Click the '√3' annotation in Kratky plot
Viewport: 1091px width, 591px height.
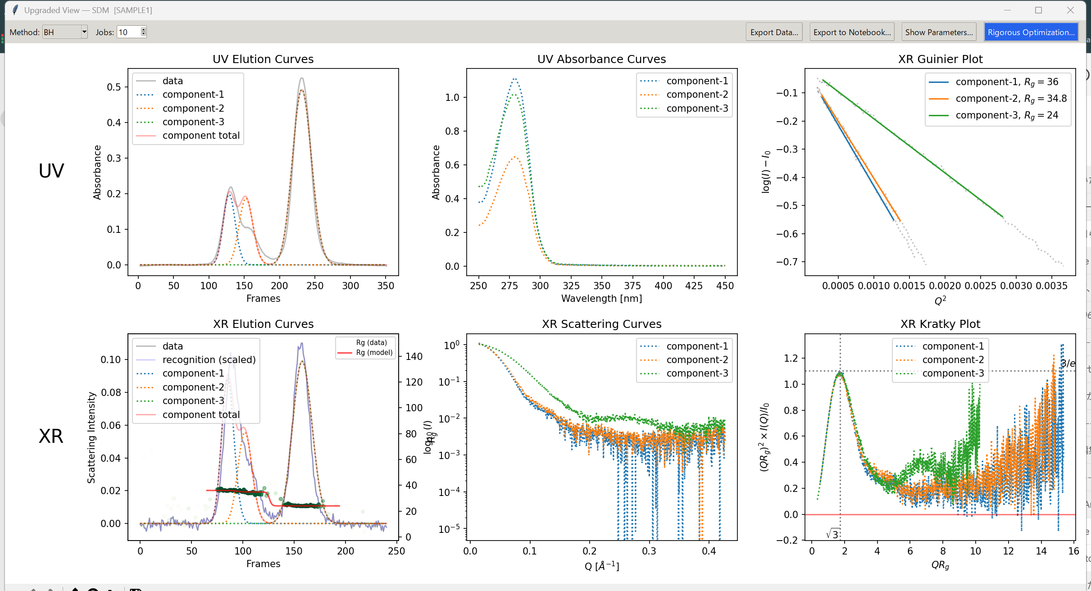point(832,534)
